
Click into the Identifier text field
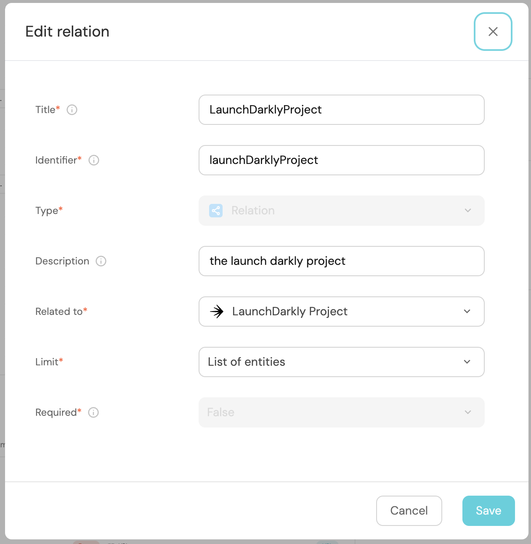(x=342, y=160)
